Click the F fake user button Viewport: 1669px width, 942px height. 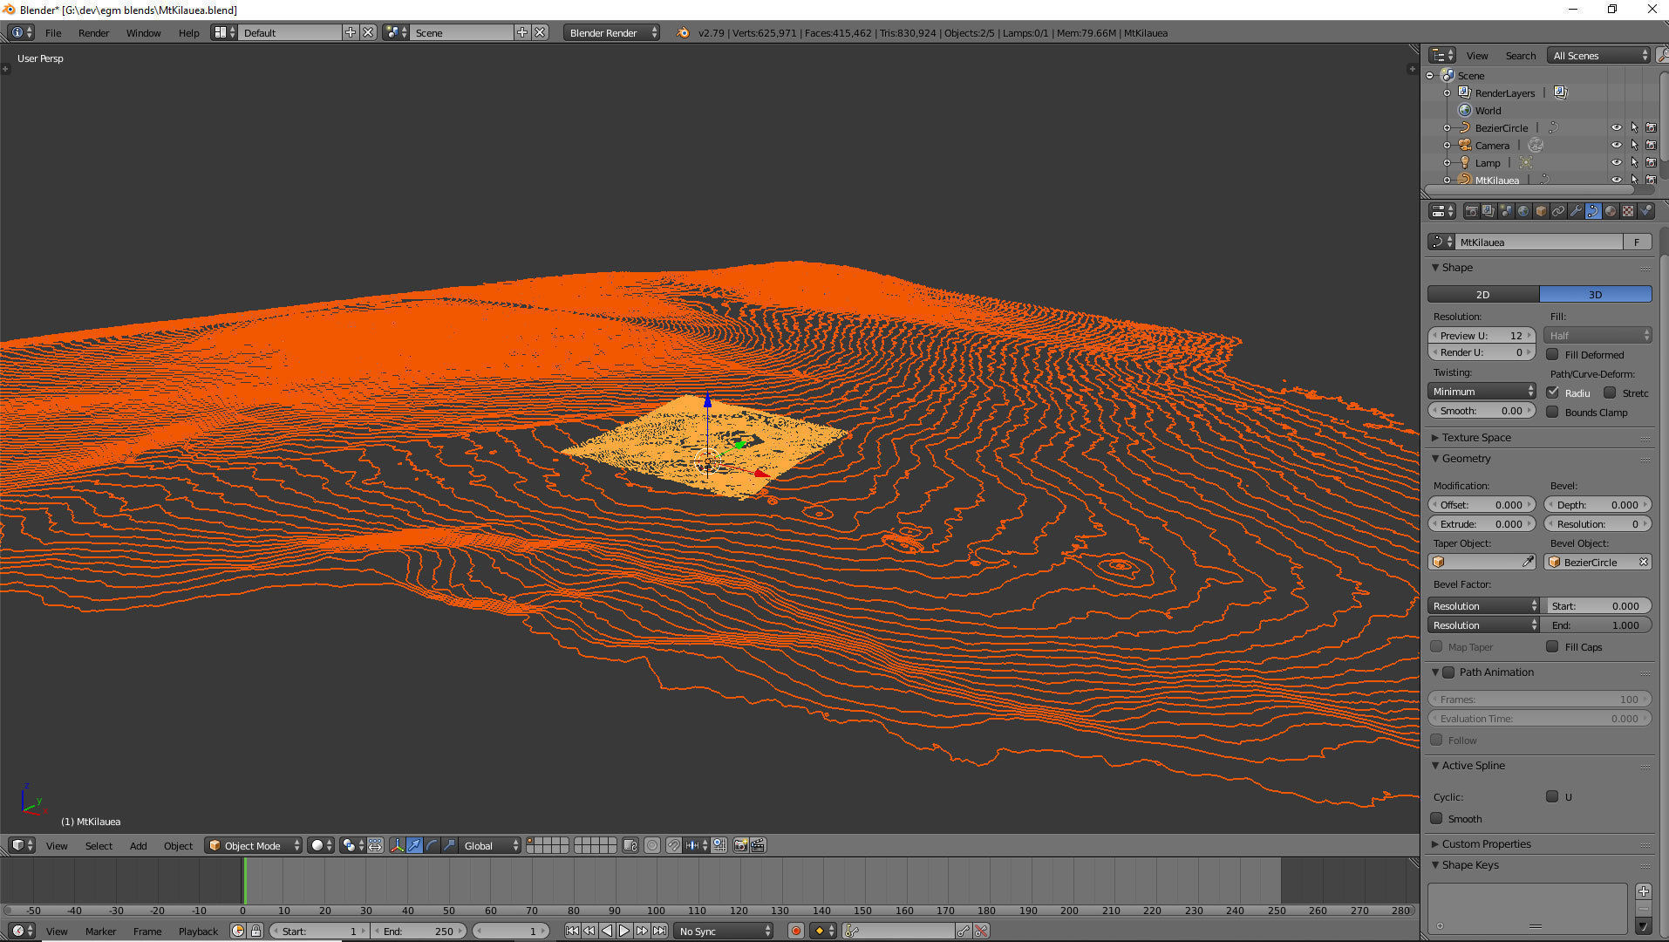1638,242
